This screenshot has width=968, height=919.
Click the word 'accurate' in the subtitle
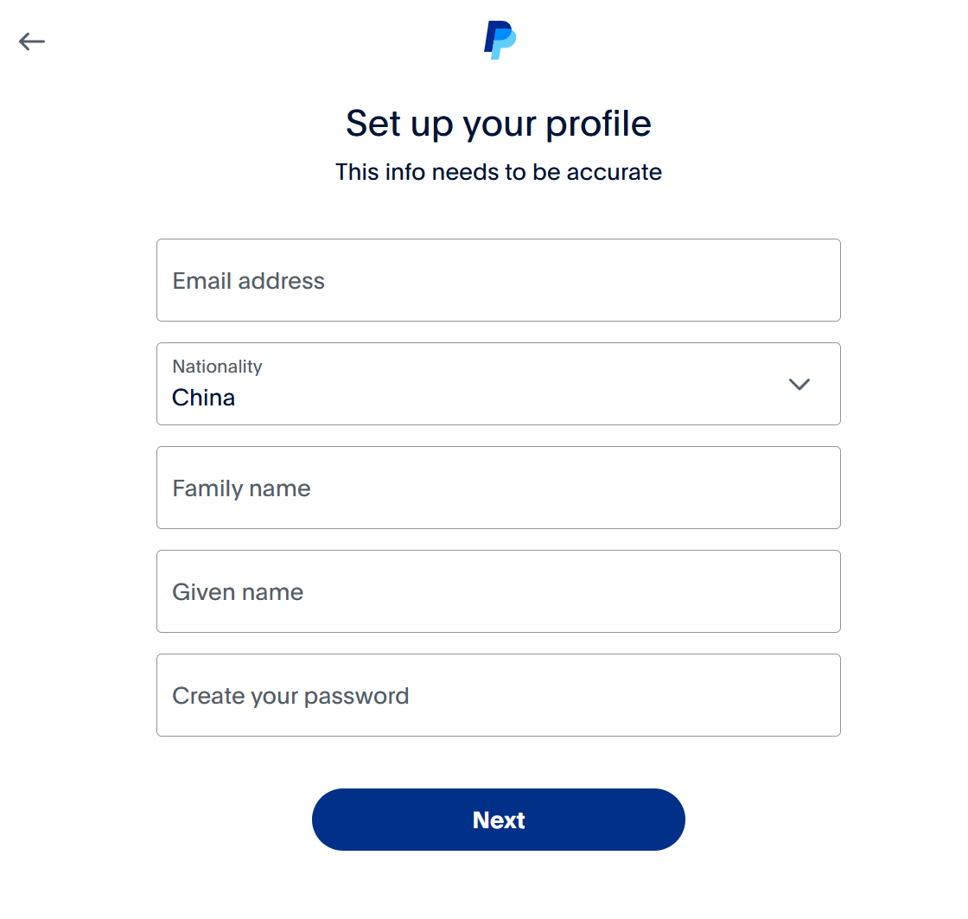click(614, 172)
